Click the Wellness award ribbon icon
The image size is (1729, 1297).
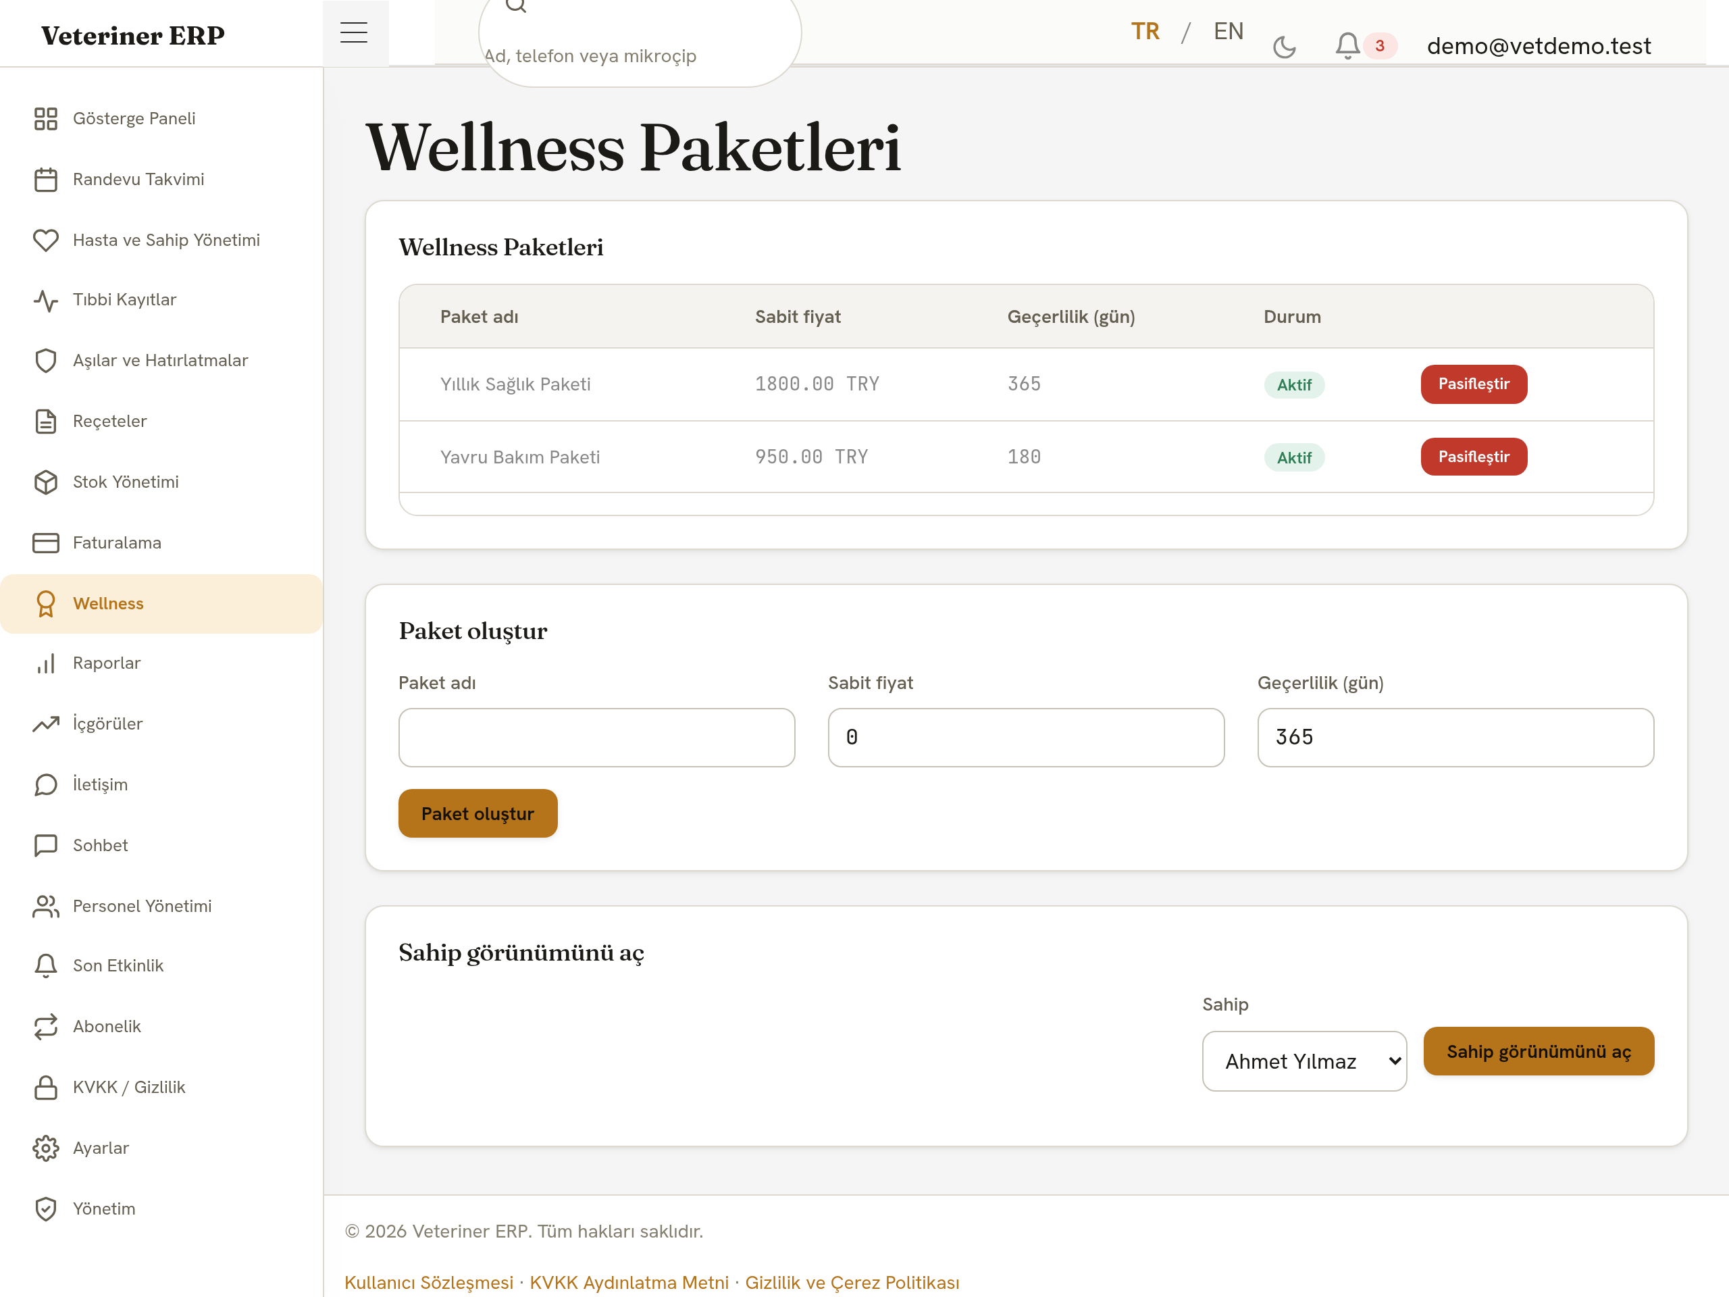pos(45,603)
